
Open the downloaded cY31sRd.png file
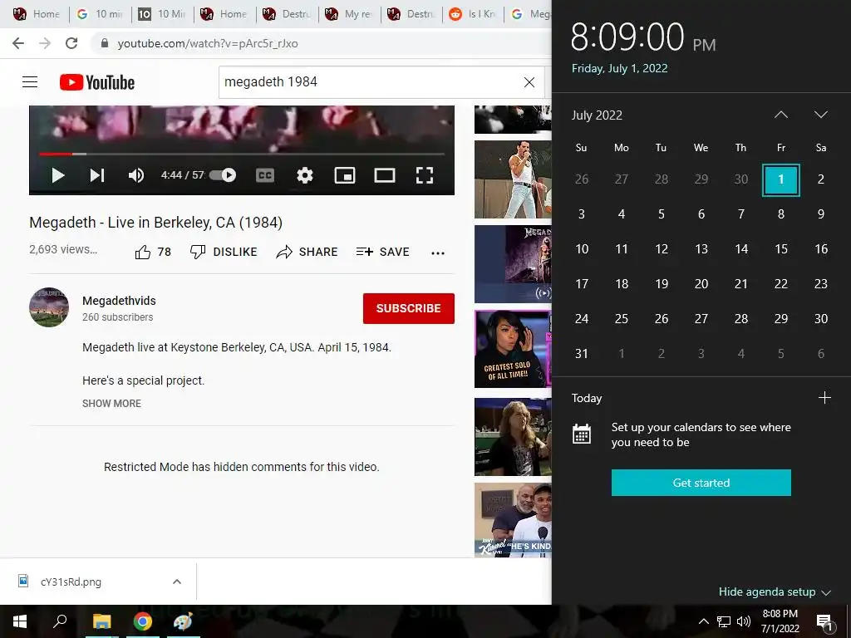point(71,582)
